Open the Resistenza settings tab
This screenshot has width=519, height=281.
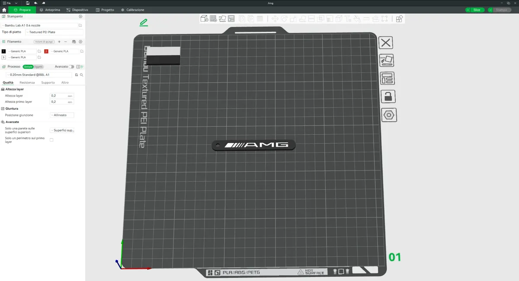27,82
